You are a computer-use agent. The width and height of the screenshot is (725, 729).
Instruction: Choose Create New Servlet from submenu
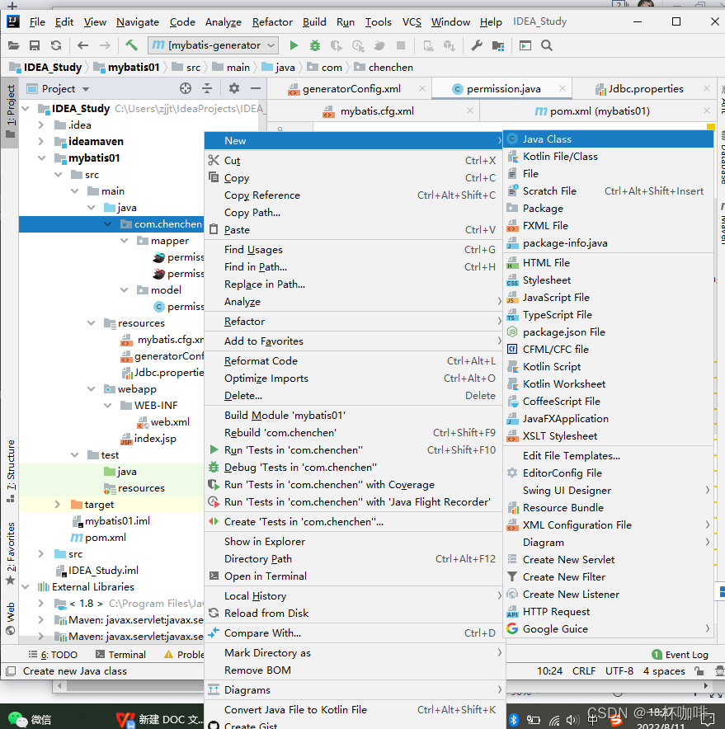click(608, 560)
